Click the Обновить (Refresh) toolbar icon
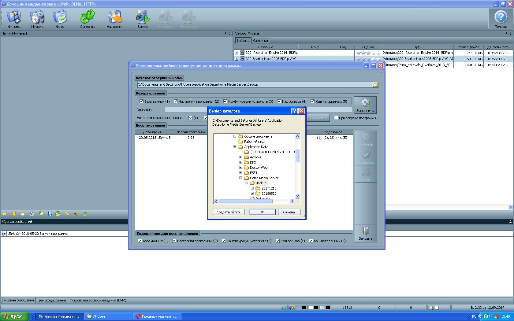514x321 pixels. (88, 19)
